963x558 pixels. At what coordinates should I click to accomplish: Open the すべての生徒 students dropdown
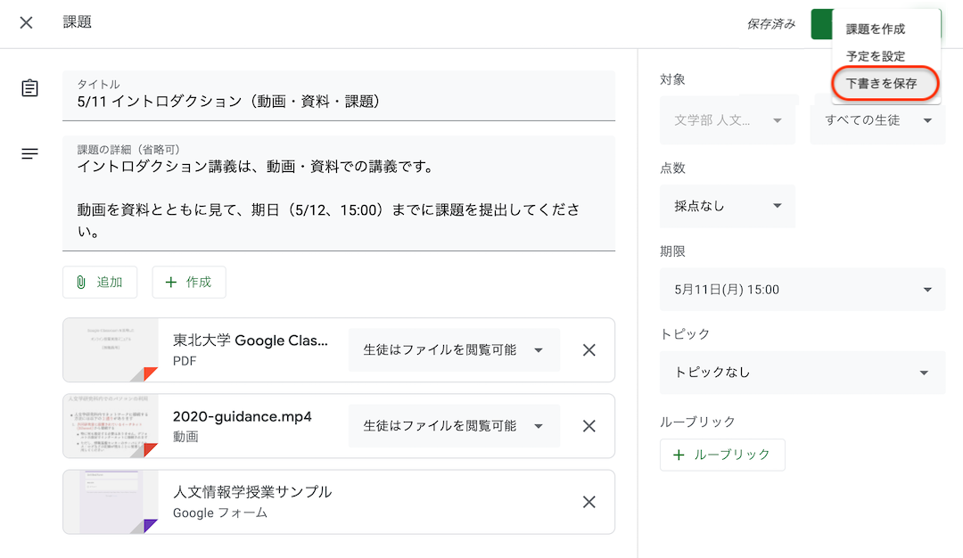[877, 120]
